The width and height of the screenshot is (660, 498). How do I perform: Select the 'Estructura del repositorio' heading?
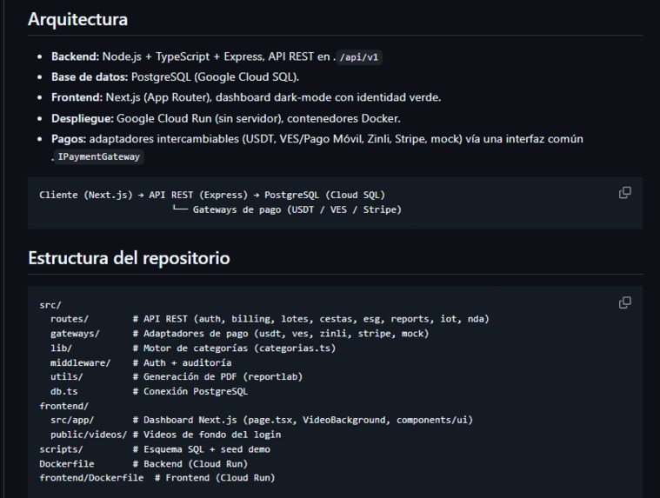129,258
